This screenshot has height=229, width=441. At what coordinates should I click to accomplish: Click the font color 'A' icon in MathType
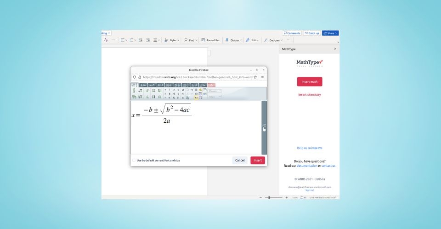point(200,90)
